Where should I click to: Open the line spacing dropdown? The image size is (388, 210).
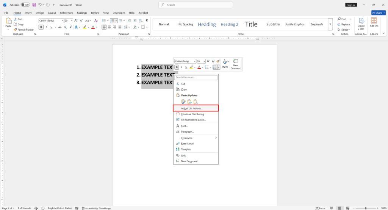[x=127, y=27]
